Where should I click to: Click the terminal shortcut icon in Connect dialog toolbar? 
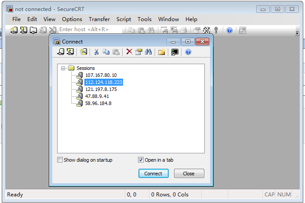coord(174,52)
